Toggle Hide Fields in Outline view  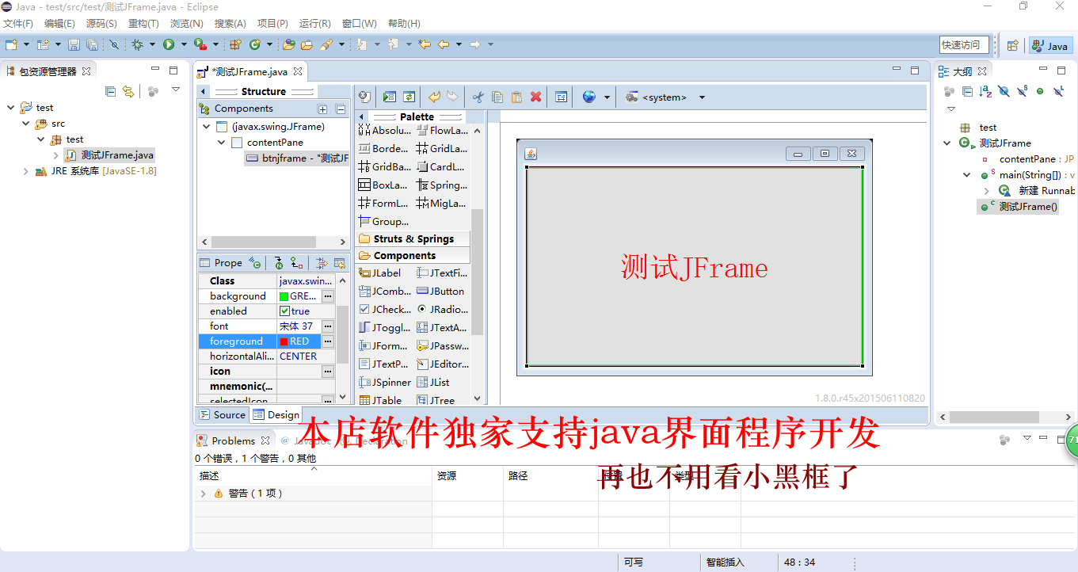click(x=1004, y=91)
